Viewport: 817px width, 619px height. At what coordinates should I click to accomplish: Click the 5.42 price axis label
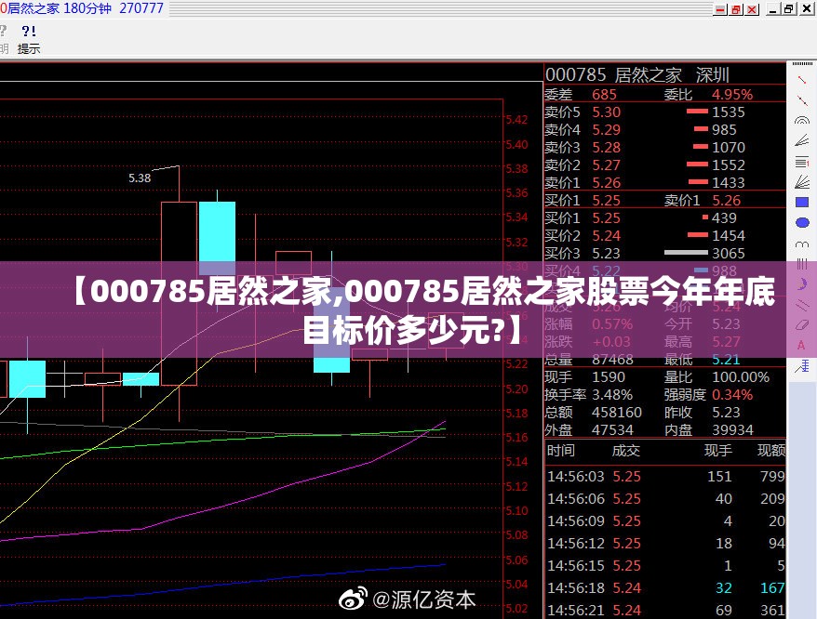point(516,120)
